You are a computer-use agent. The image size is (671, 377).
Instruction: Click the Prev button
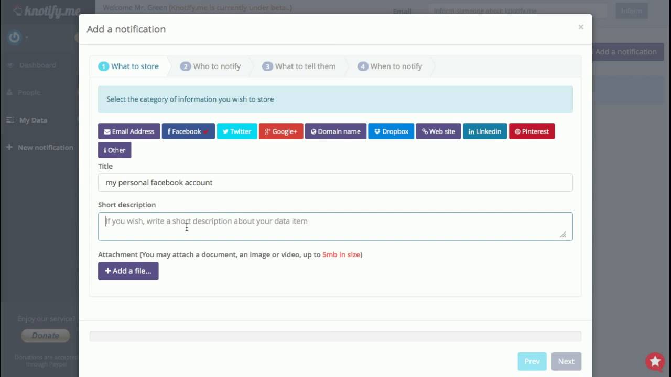[532, 361]
